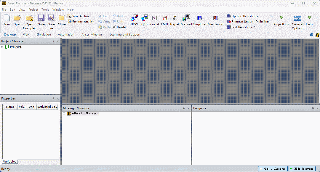
Task: Close the project with Close icon
Action: [62, 18]
